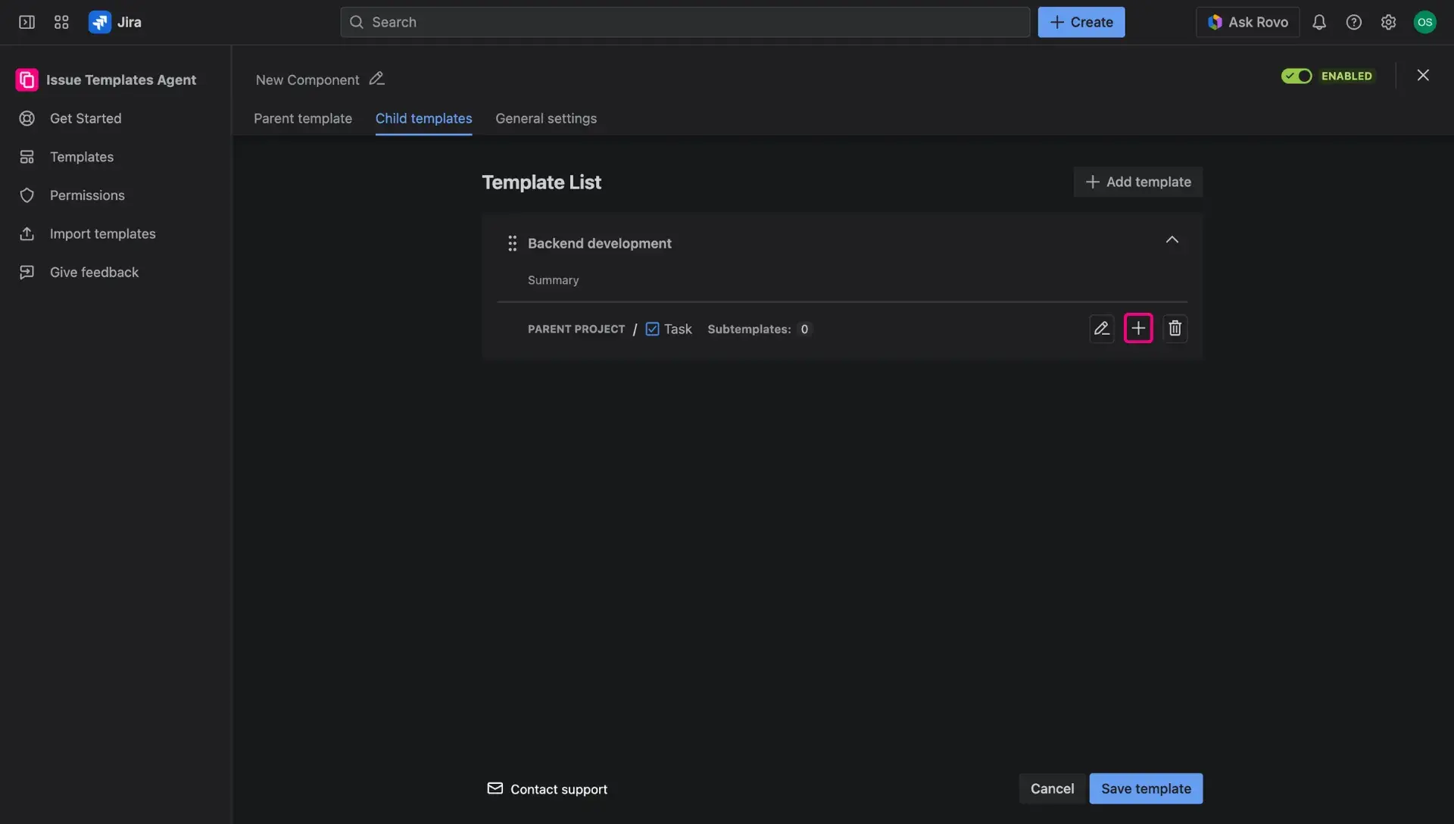Switch to the Parent template tab
Screen dimensions: 1454x824
302,118
